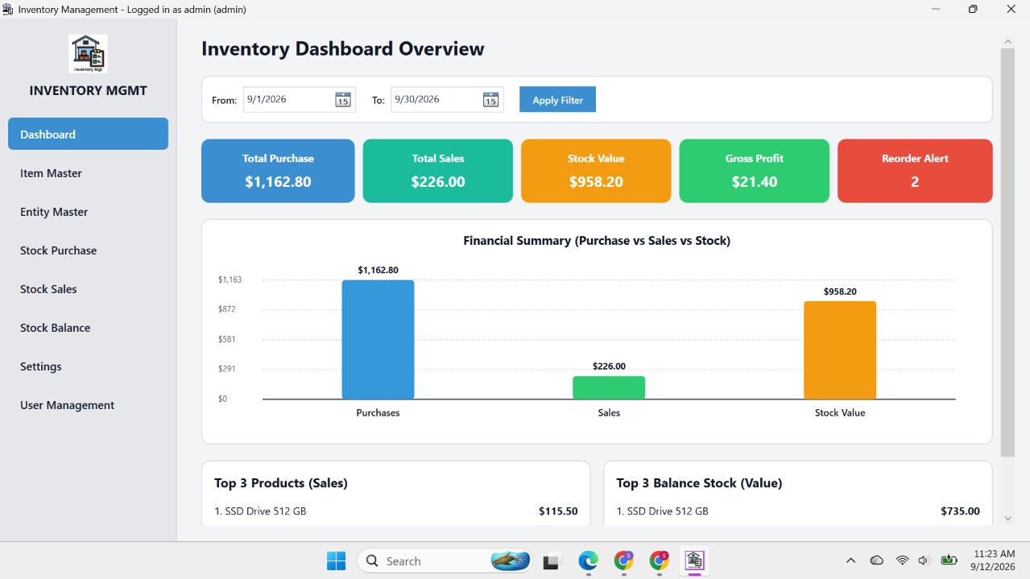Go to Dashboard in sidebar

[x=88, y=134]
